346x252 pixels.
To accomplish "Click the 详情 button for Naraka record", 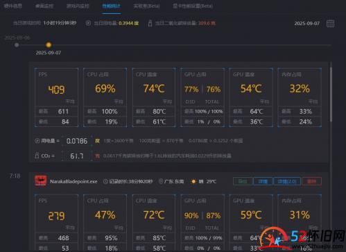I will [x=263, y=181].
